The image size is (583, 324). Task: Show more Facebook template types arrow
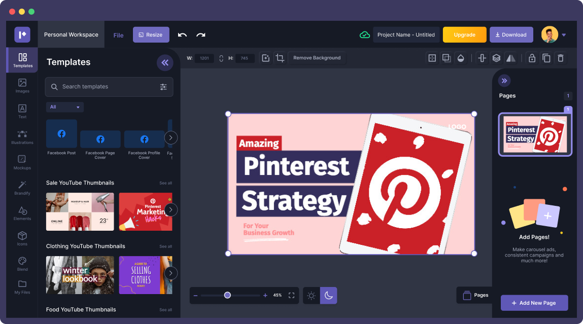pos(170,138)
